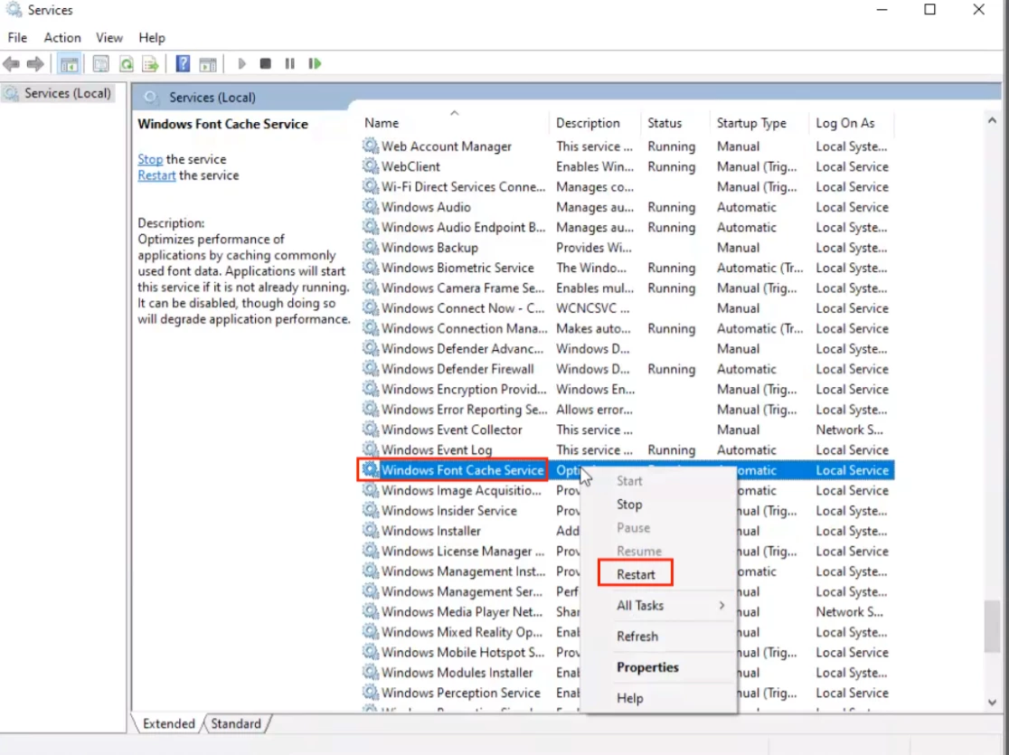This screenshot has width=1009, height=755.
Task: Open the File menu
Action: 17,38
